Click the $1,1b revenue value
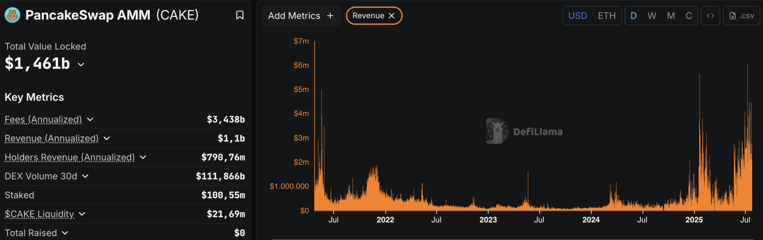Viewport: 763px width, 240px height. 231,138
